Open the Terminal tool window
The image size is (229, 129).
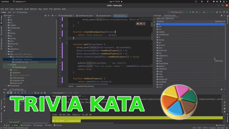coord(58,125)
